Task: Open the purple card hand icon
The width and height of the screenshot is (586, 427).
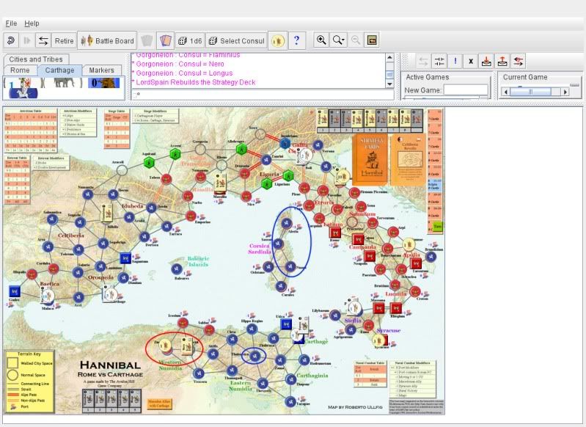Action: [165, 40]
